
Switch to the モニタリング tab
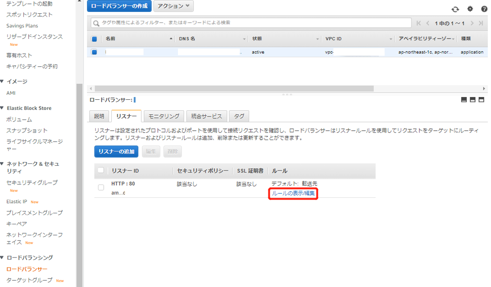(164, 116)
